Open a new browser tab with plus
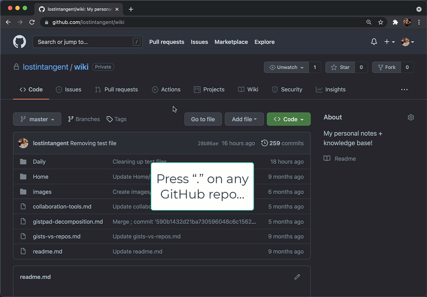 (131, 9)
